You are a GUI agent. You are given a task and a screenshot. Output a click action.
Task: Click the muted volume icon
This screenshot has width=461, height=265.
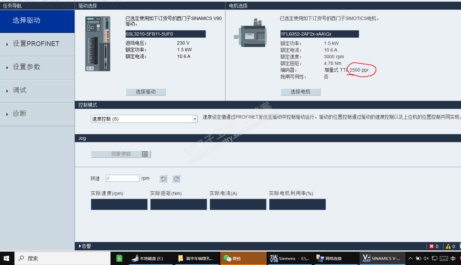(x=426, y=258)
